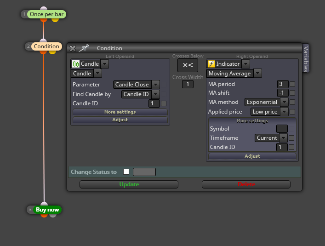Click the green candlestick icon in Left Operand
The height and width of the screenshot is (246, 325).
pos(76,64)
